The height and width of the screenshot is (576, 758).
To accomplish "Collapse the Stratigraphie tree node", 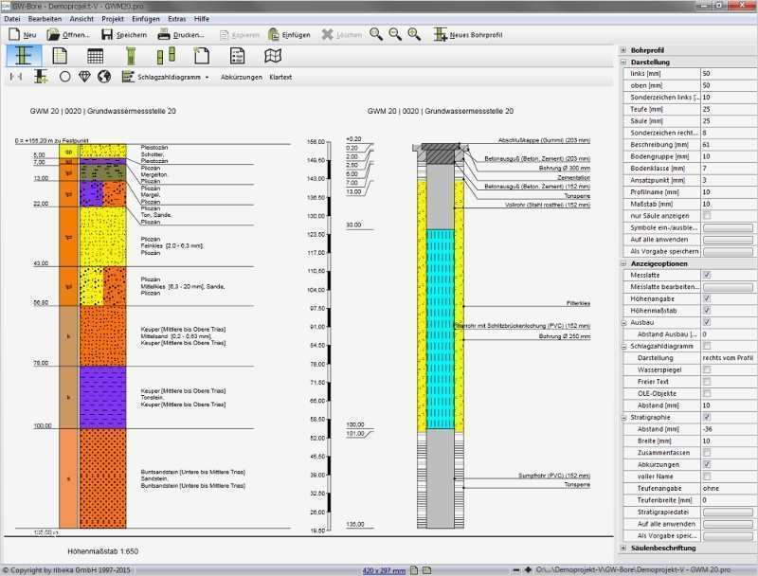I will click(x=624, y=417).
